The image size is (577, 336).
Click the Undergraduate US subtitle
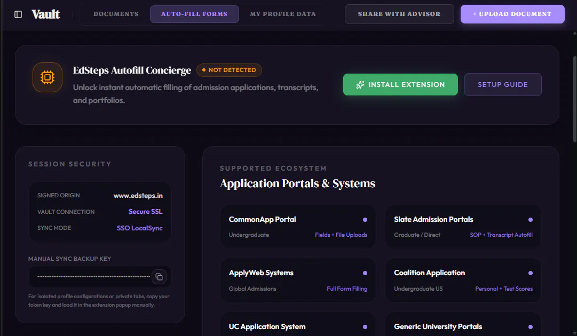tap(418, 289)
